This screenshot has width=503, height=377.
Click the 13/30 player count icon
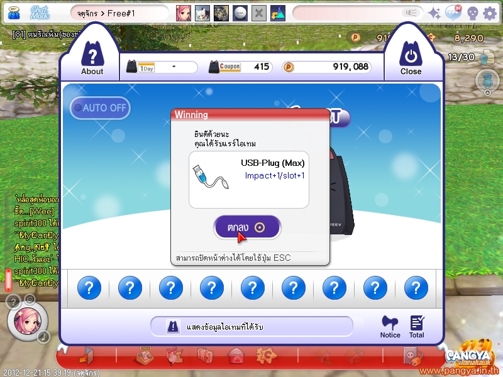(x=487, y=57)
